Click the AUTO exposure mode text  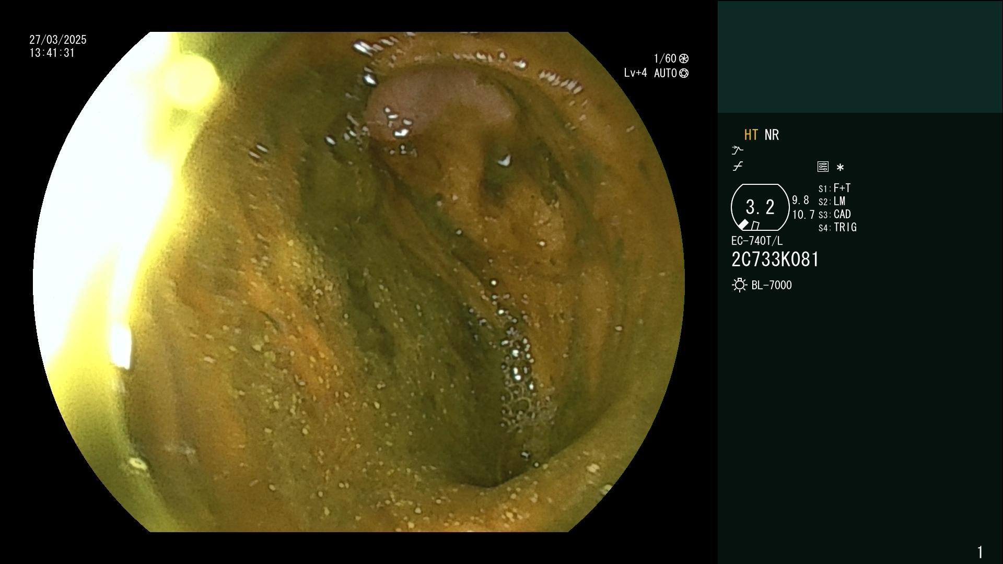tap(665, 73)
